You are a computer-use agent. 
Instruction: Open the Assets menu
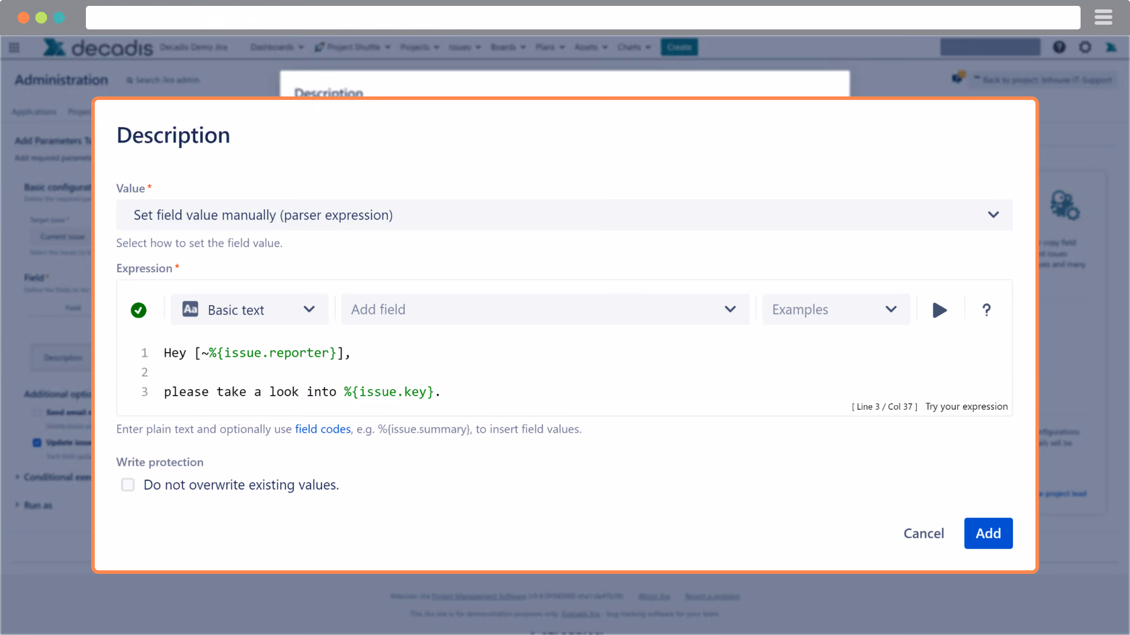click(x=591, y=47)
